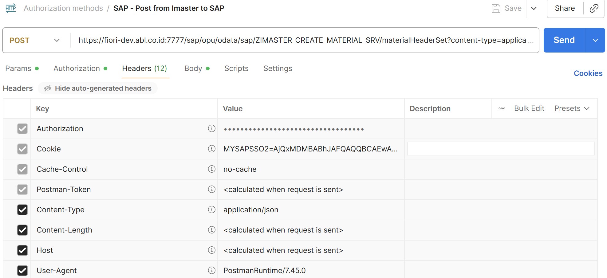The height and width of the screenshot is (278, 607).
Task: Switch to the Params tab
Action: pyautogui.click(x=22, y=69)
